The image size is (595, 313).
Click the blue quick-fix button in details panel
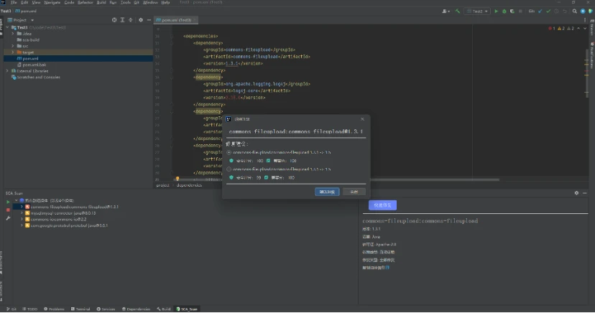(382, 205)
